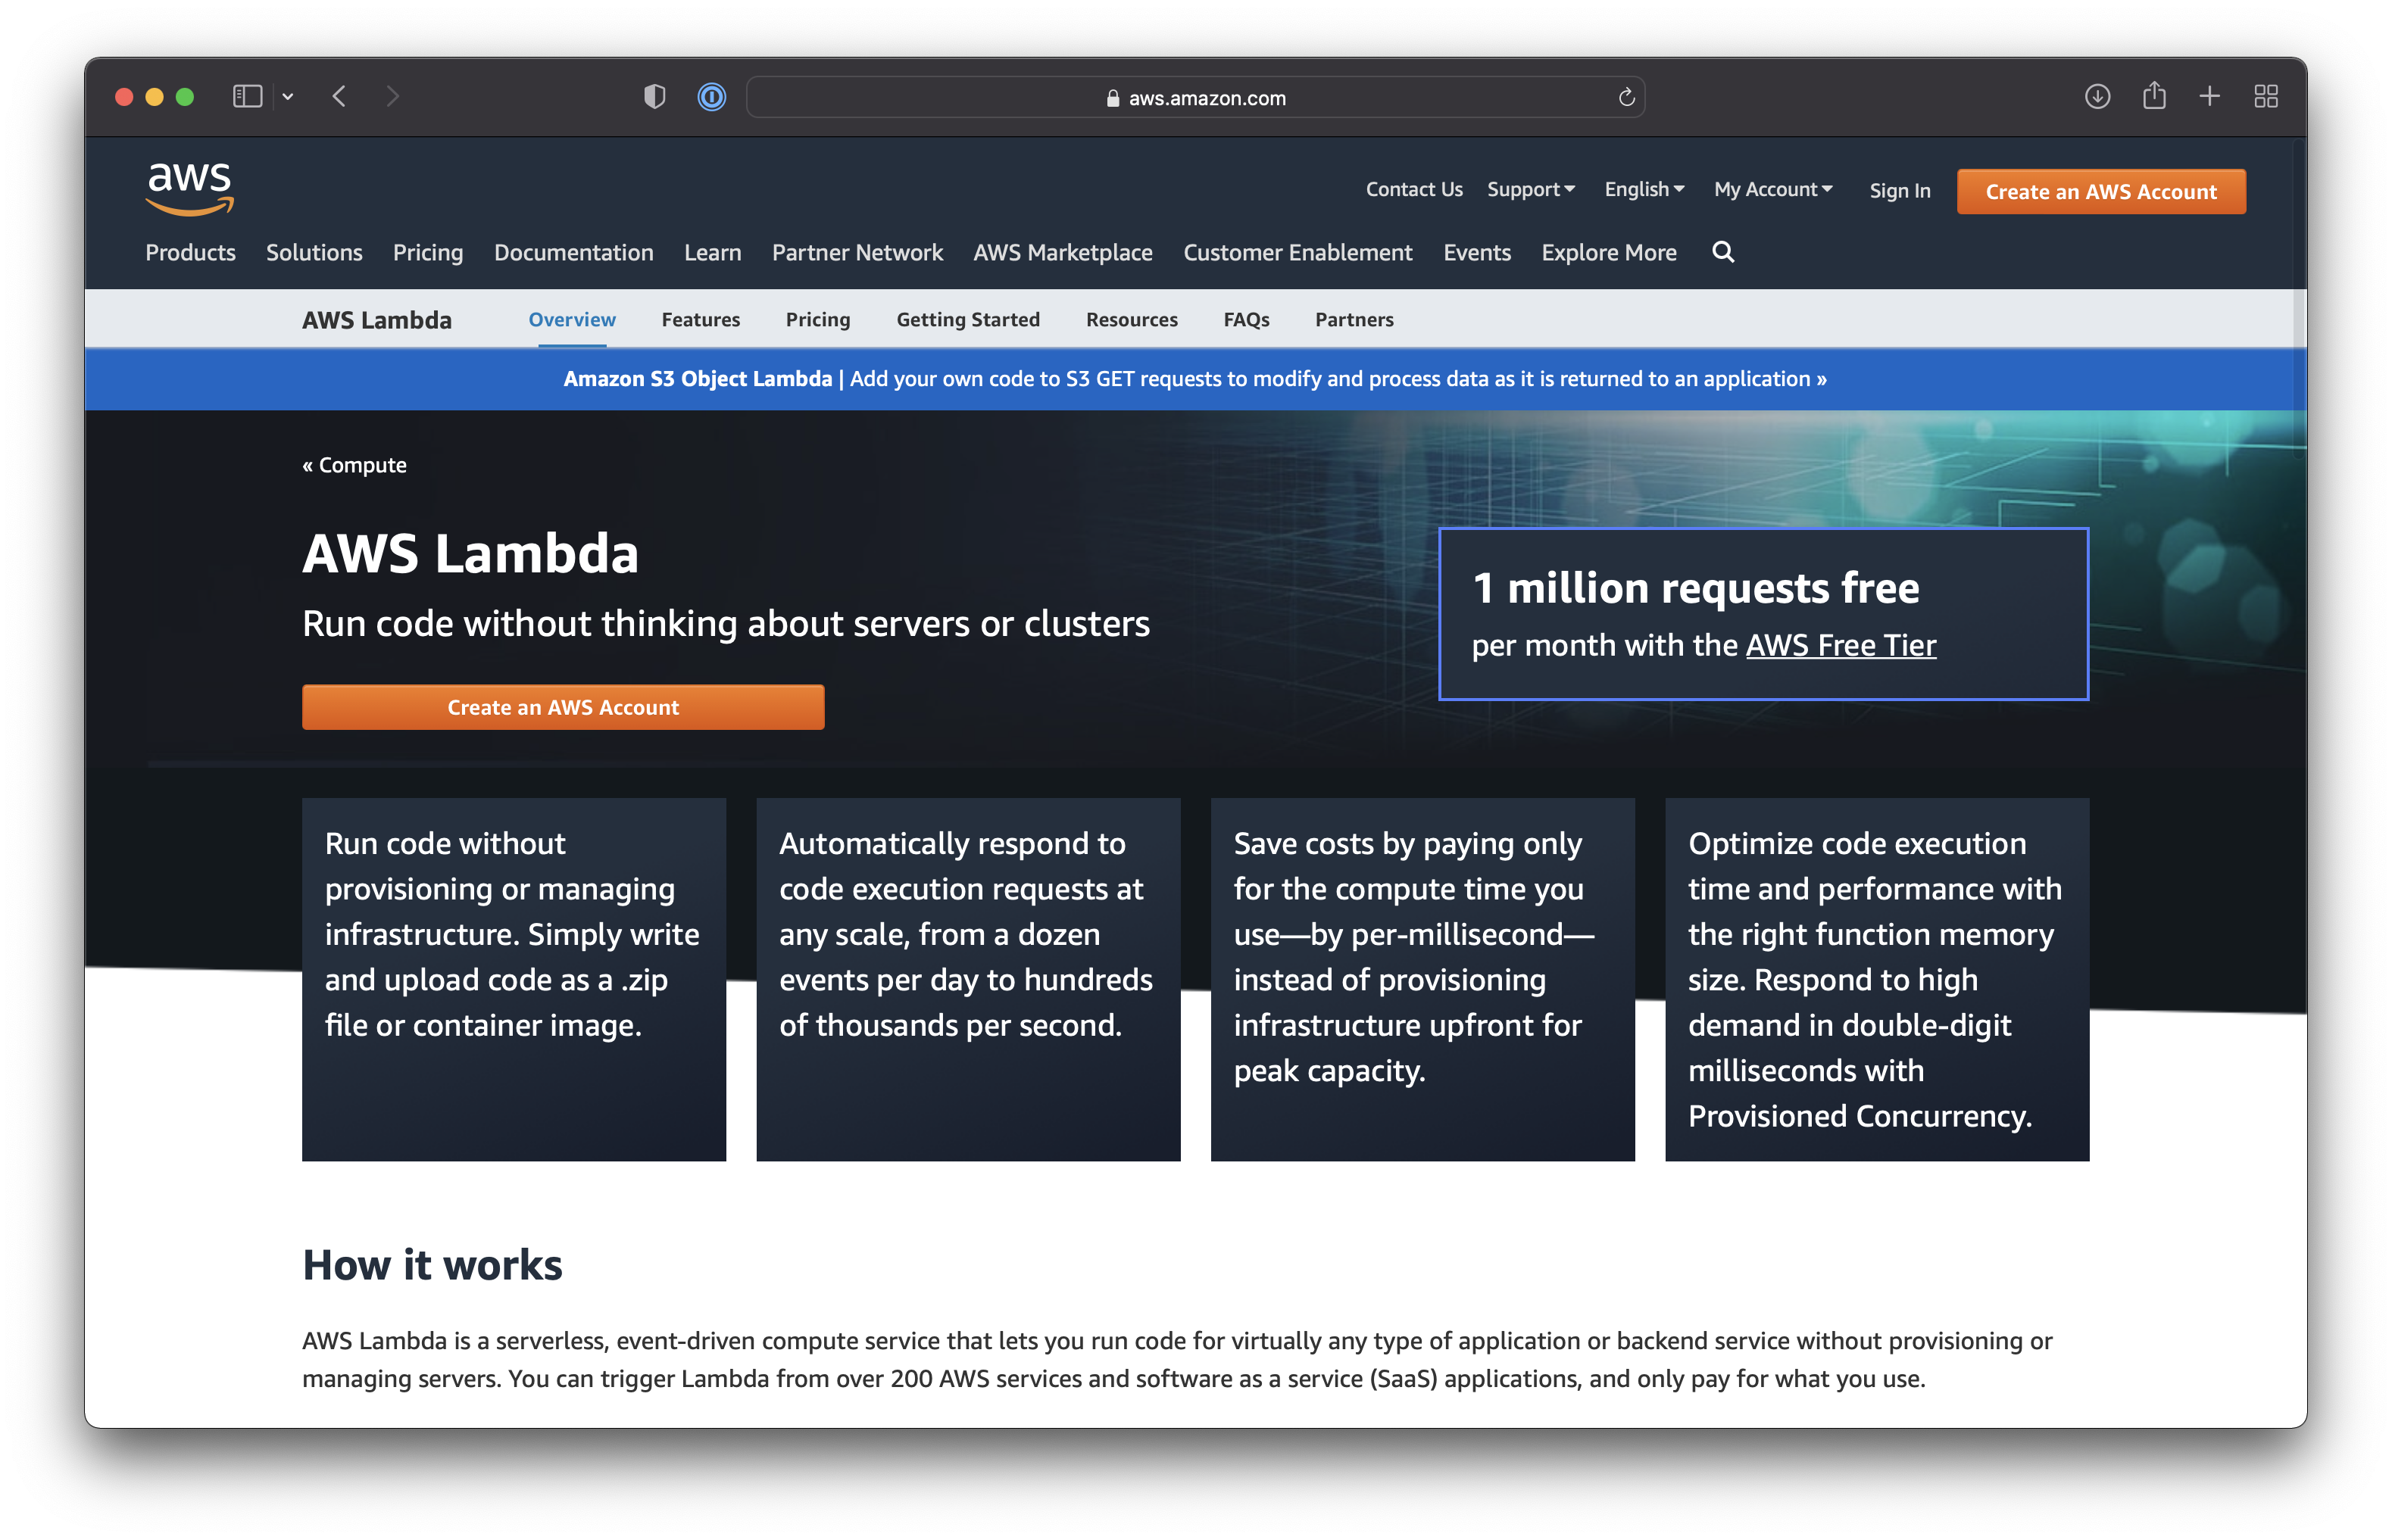The image size is (2392, 1540).
Task: Expand the My Account dropdown
Action: pyautogui.click(x=1772, y=190)
